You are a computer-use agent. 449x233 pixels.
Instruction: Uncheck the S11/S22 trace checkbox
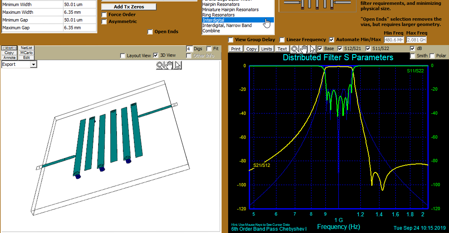point(369,49)
